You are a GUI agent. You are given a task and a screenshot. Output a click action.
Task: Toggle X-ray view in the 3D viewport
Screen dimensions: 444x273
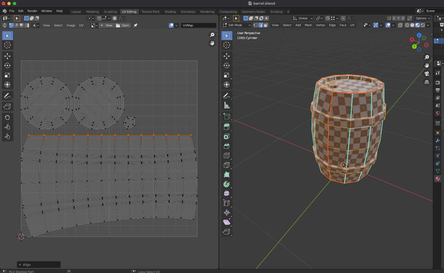pos(400,25)
